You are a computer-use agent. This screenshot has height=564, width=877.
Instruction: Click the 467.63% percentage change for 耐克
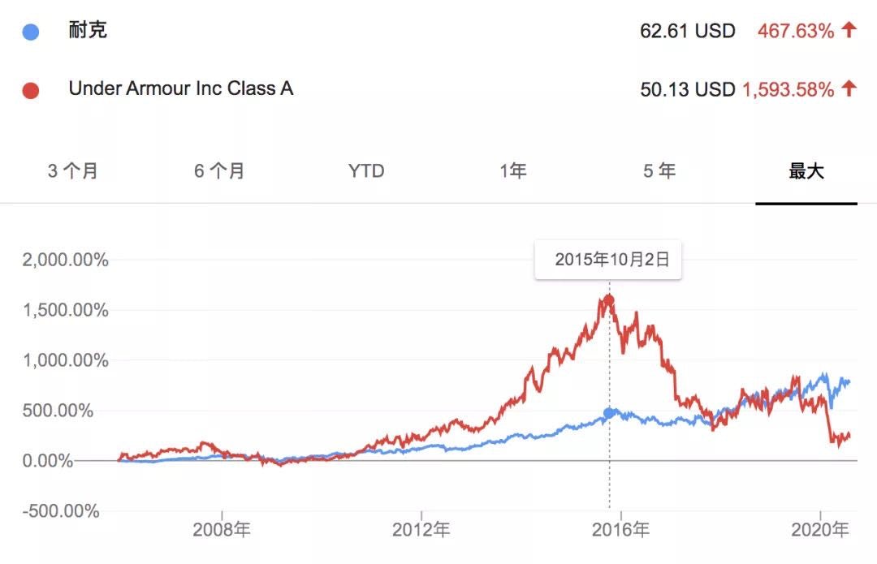coord(795,32)
